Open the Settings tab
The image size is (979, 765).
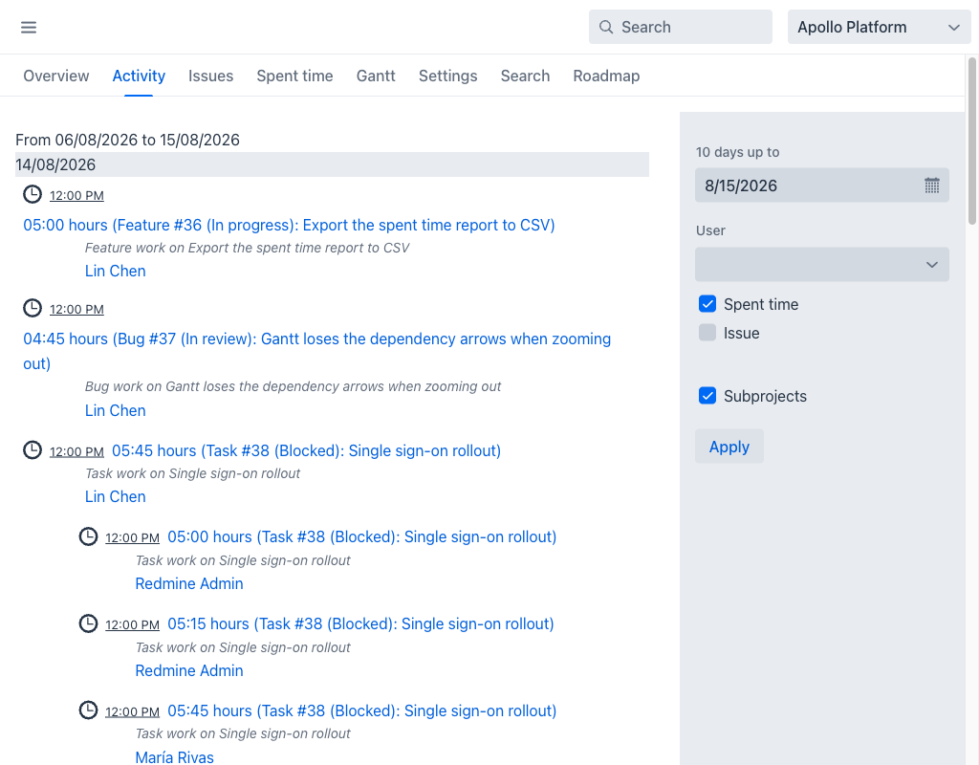point(447,76)
